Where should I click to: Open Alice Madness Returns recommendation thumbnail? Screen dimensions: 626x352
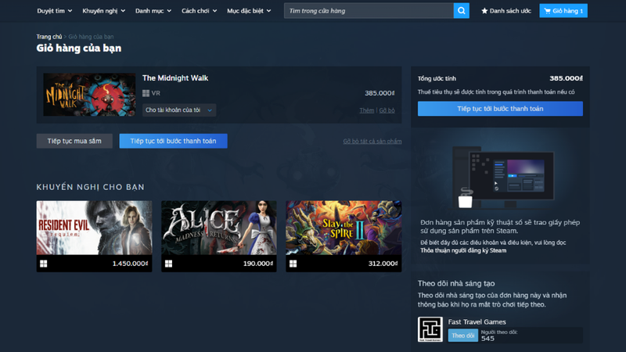[219, 228]
